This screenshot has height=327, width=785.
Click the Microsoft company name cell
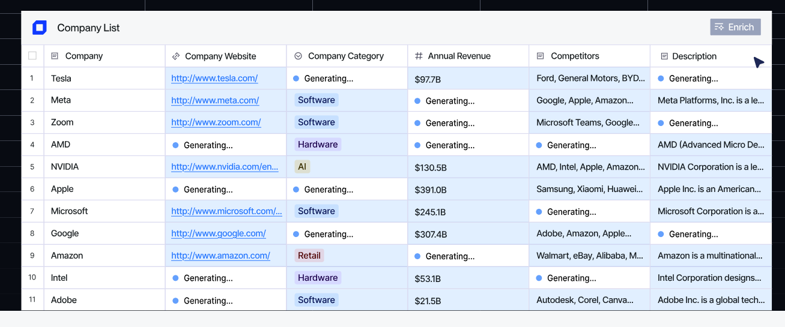105,211
